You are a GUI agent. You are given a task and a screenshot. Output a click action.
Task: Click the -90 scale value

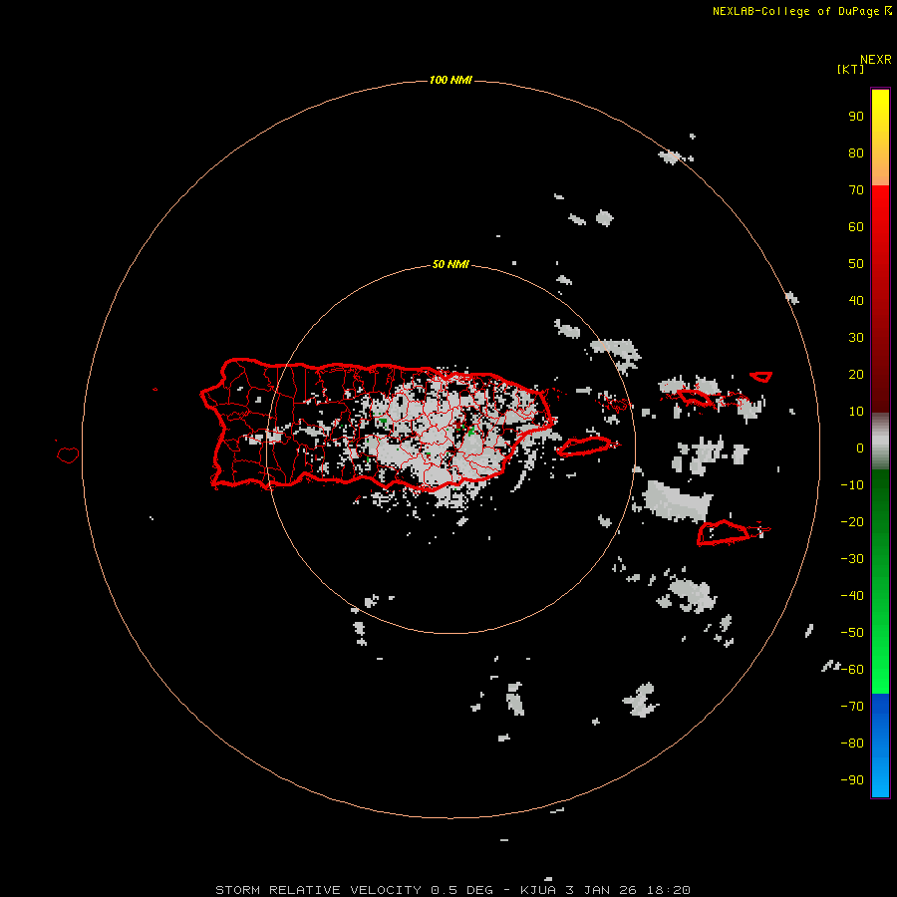click(x=852, y=780)
